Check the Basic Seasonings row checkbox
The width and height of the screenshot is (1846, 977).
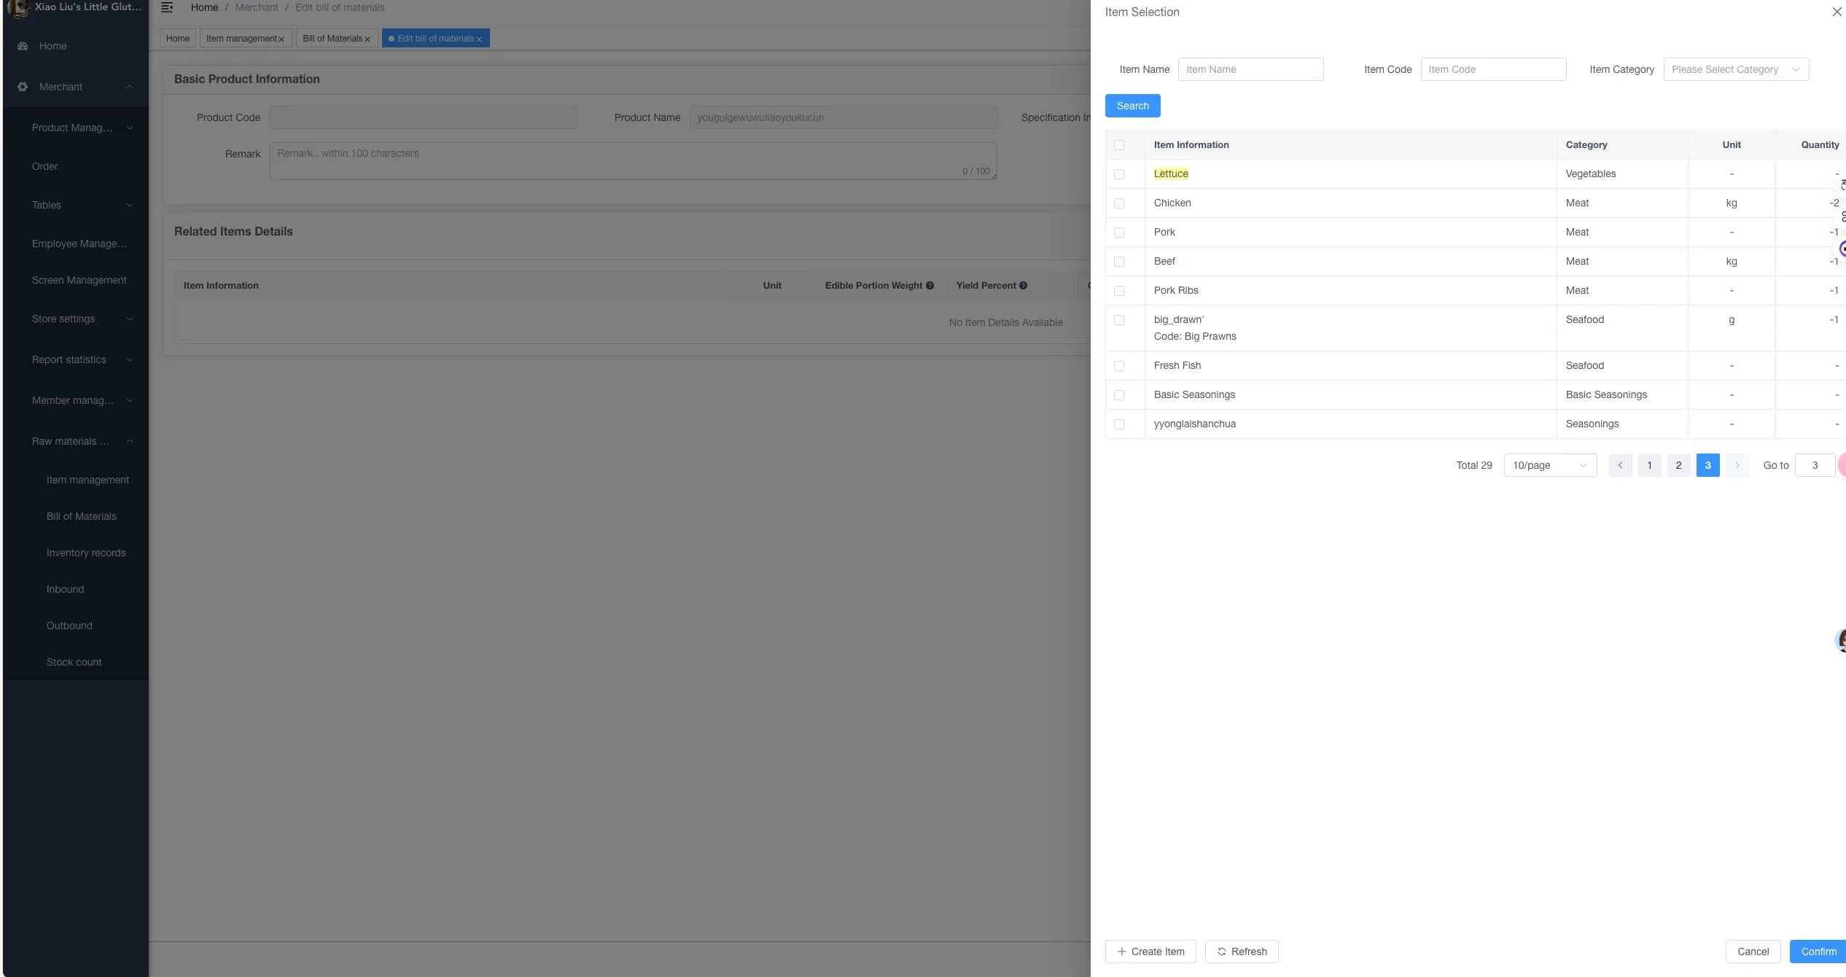[x=1119, y=395]
